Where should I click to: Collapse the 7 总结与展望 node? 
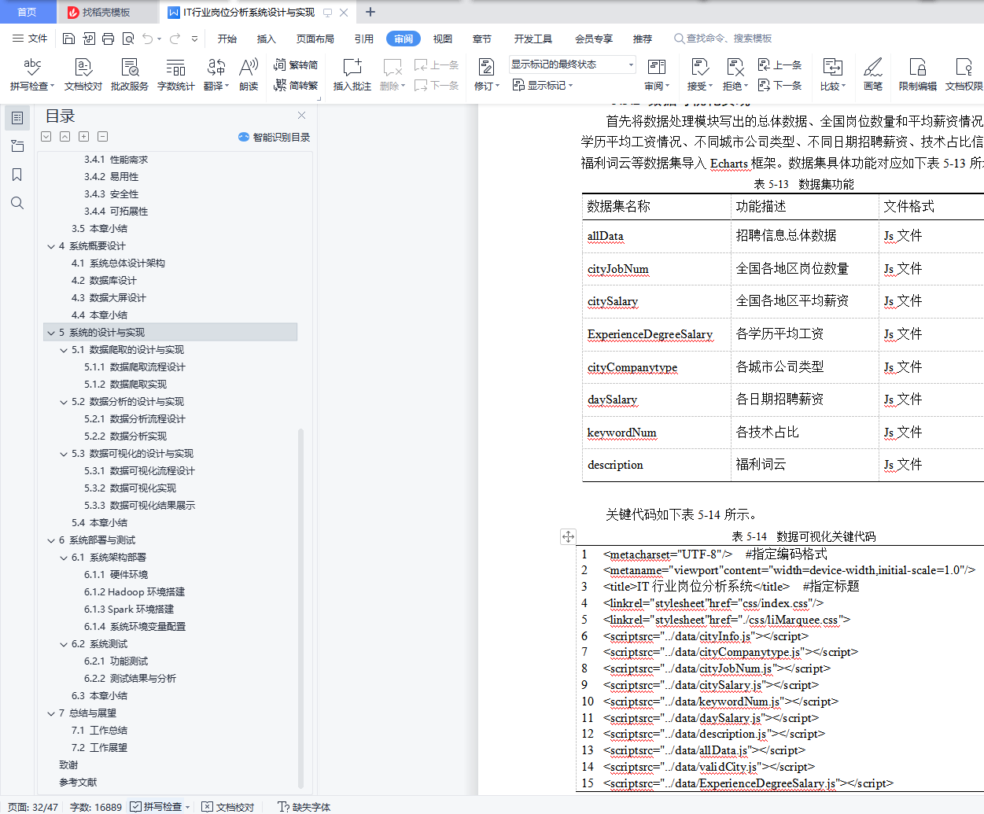pyautogui.click(x=51, y=713)
